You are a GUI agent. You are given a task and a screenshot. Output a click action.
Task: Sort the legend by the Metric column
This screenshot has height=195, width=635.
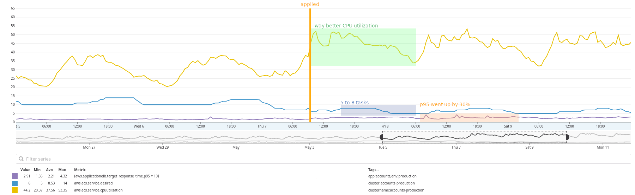click(80, 170)
